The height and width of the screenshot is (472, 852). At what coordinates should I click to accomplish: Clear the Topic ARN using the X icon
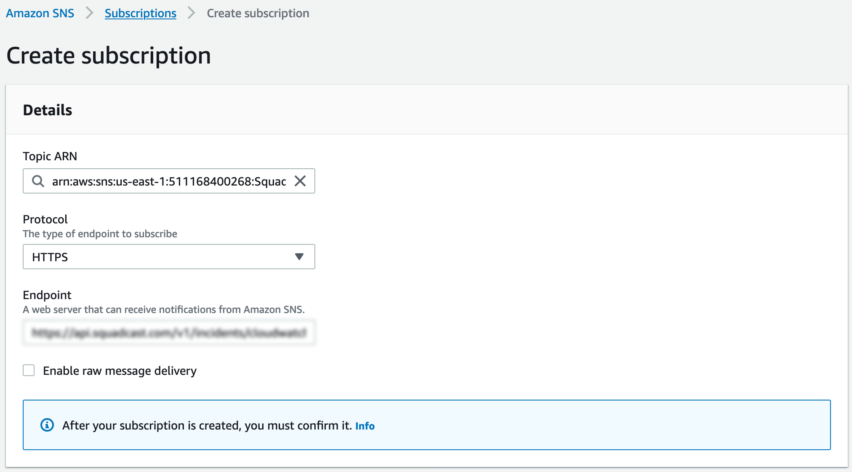tap(301, 181)
